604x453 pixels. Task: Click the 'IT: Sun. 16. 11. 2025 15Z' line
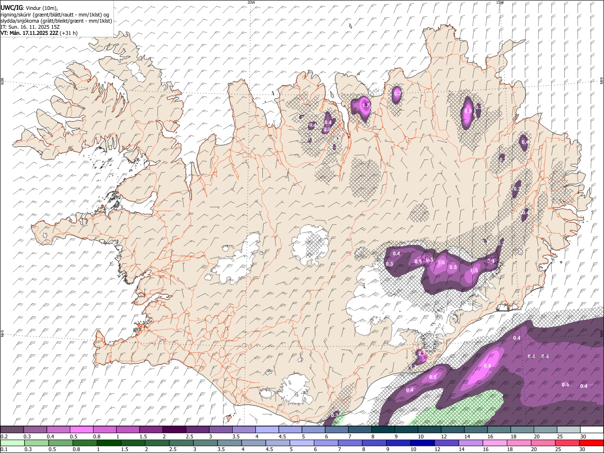click(x=29, y=27)
